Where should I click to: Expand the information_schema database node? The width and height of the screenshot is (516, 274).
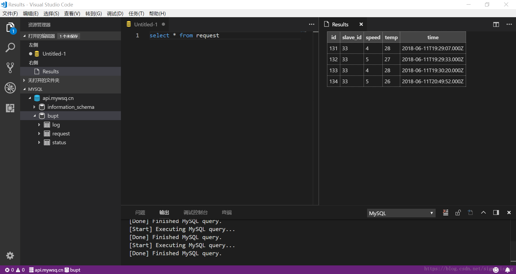(x=34, y=107)
